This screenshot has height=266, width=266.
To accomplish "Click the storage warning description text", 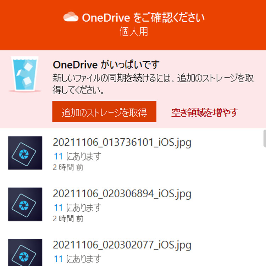I will point(153,84).
